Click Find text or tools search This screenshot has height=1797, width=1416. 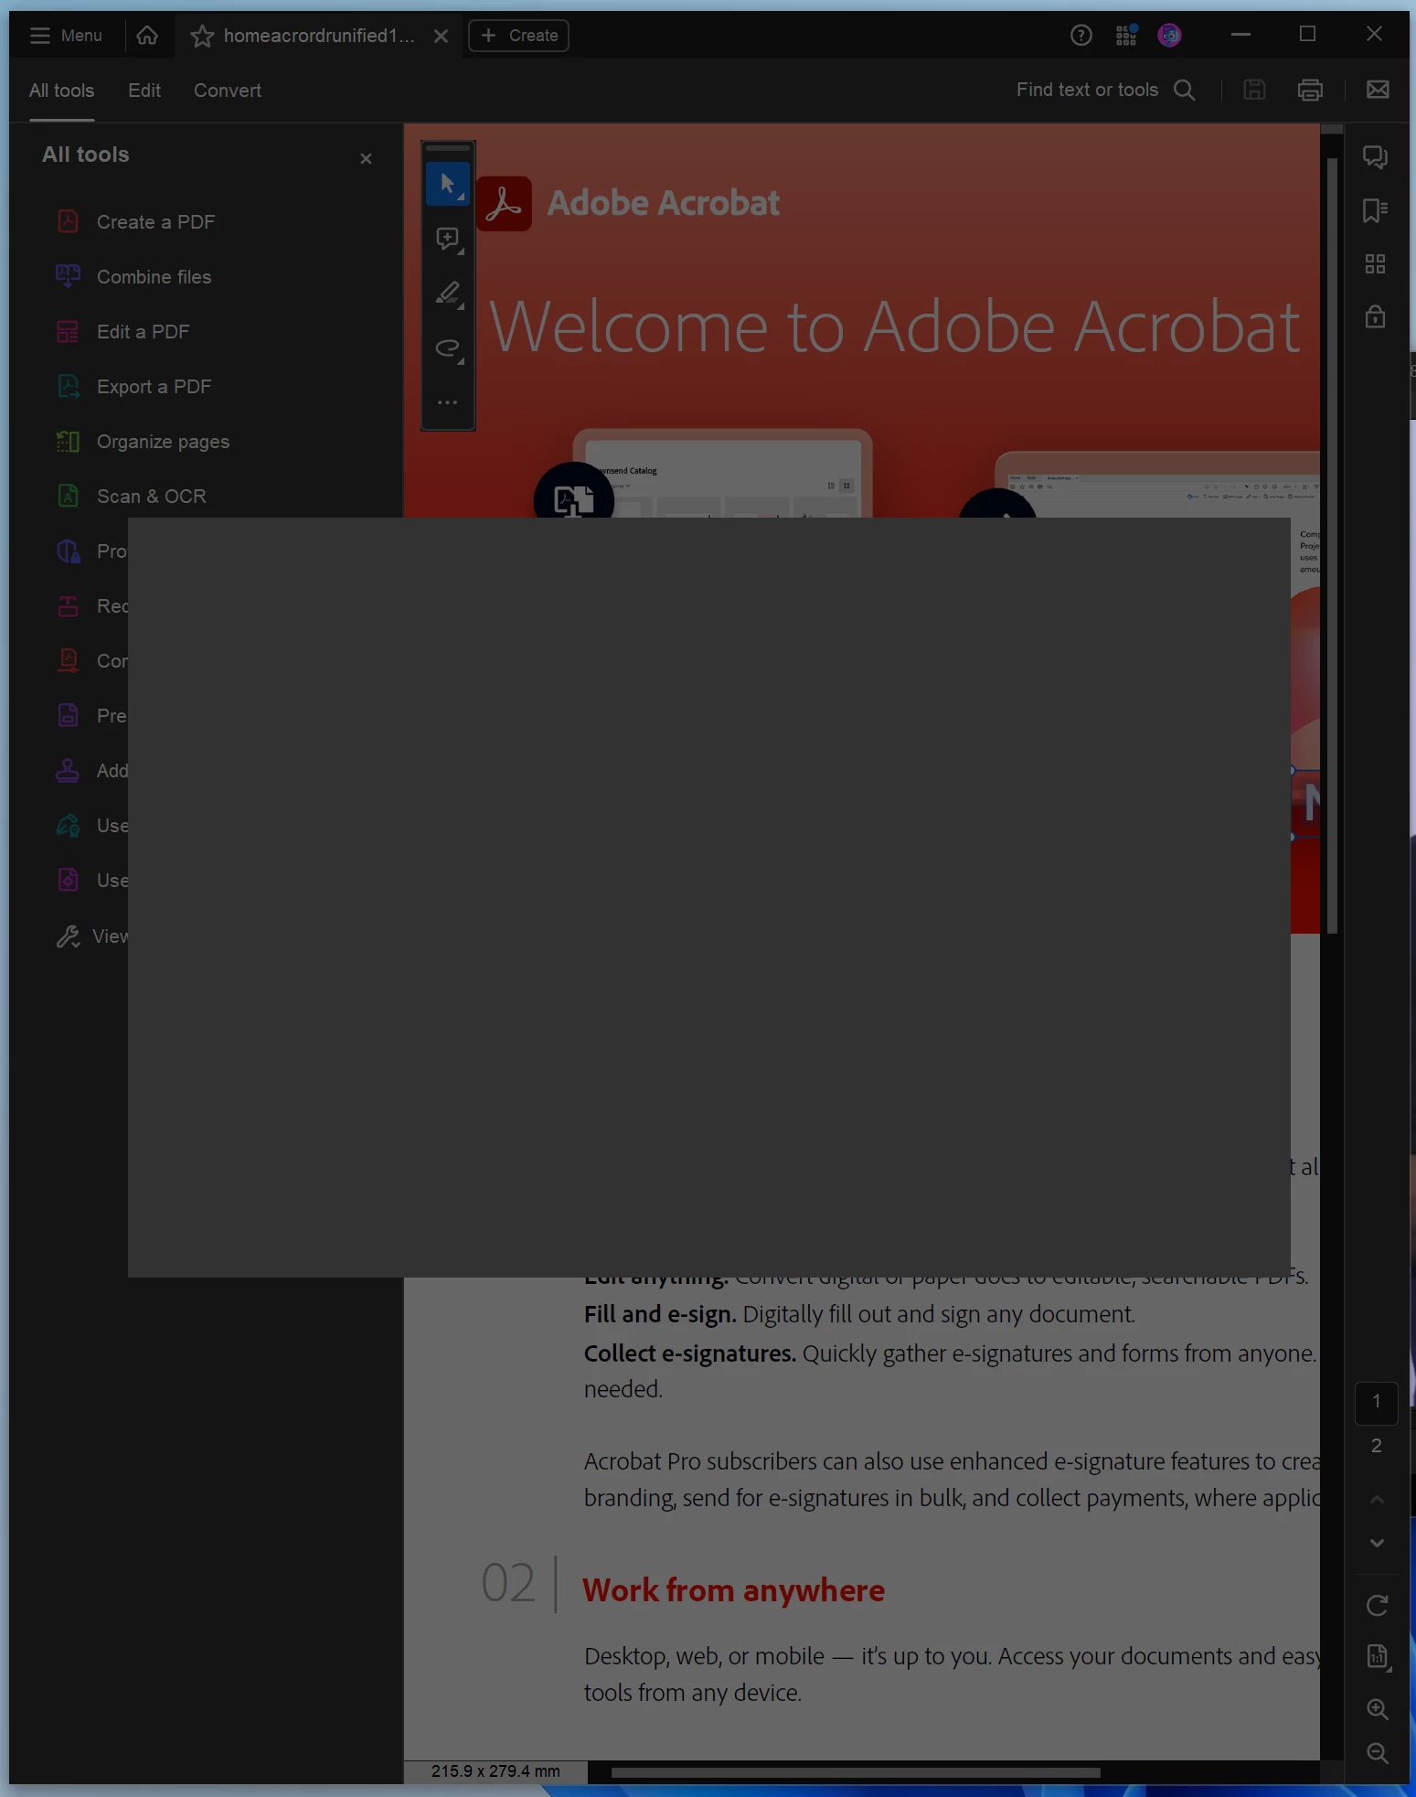[1106, 90]
